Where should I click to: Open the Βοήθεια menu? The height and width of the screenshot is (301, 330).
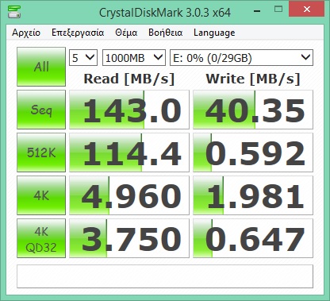point(166,33)
